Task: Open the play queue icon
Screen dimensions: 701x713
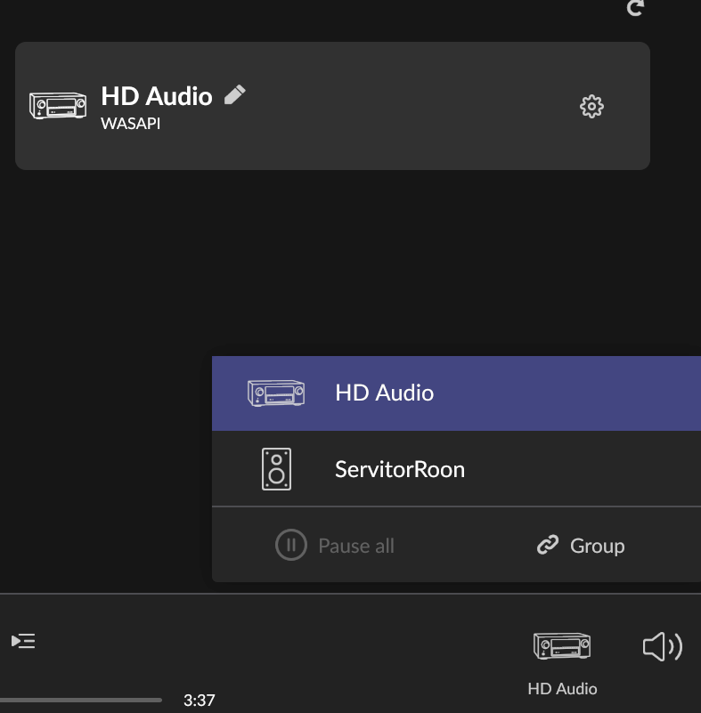Action: 23,641
